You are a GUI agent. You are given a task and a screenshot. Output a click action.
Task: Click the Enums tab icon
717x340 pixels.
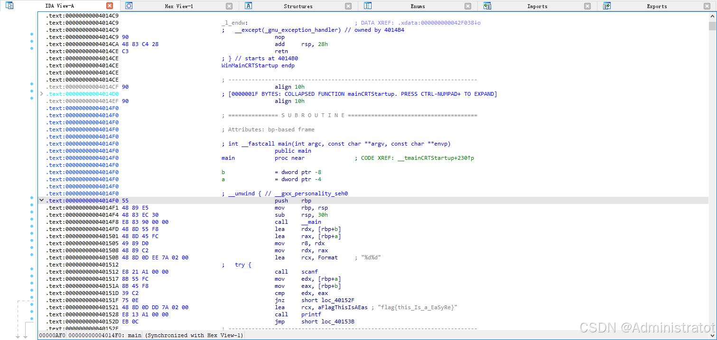(368, 5)
